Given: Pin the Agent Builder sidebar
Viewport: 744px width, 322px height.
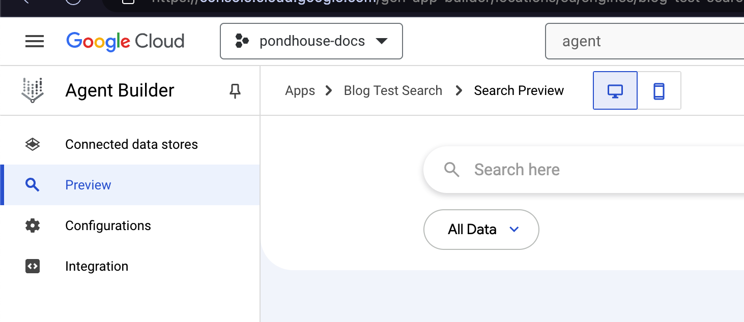Looking at the screenshot, I should (x=235, y=91).
